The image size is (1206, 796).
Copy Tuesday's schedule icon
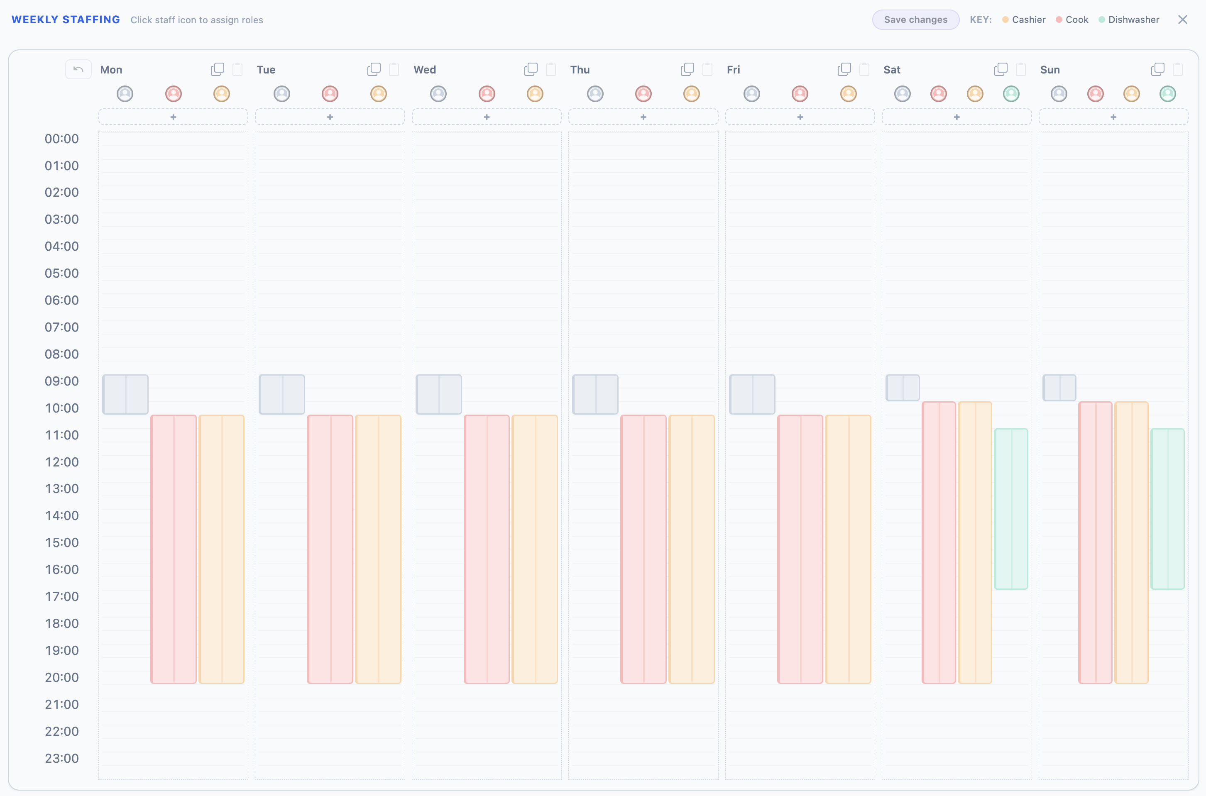click(374, 69)
